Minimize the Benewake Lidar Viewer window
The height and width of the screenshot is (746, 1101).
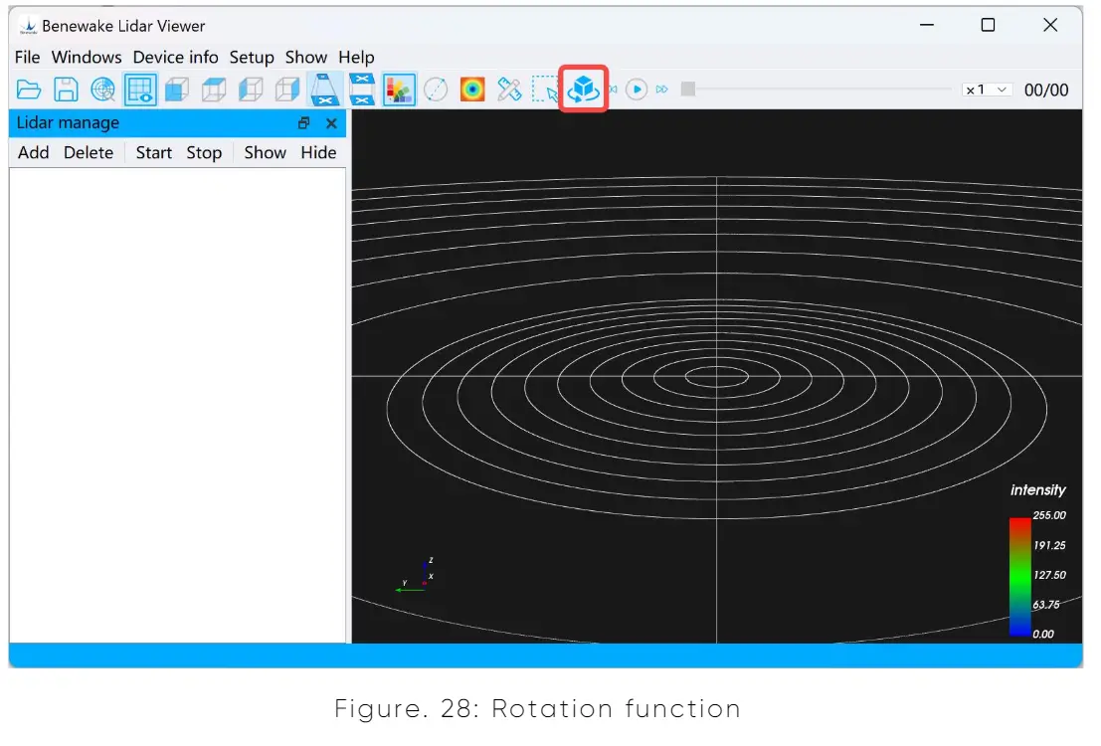[927, 25]
